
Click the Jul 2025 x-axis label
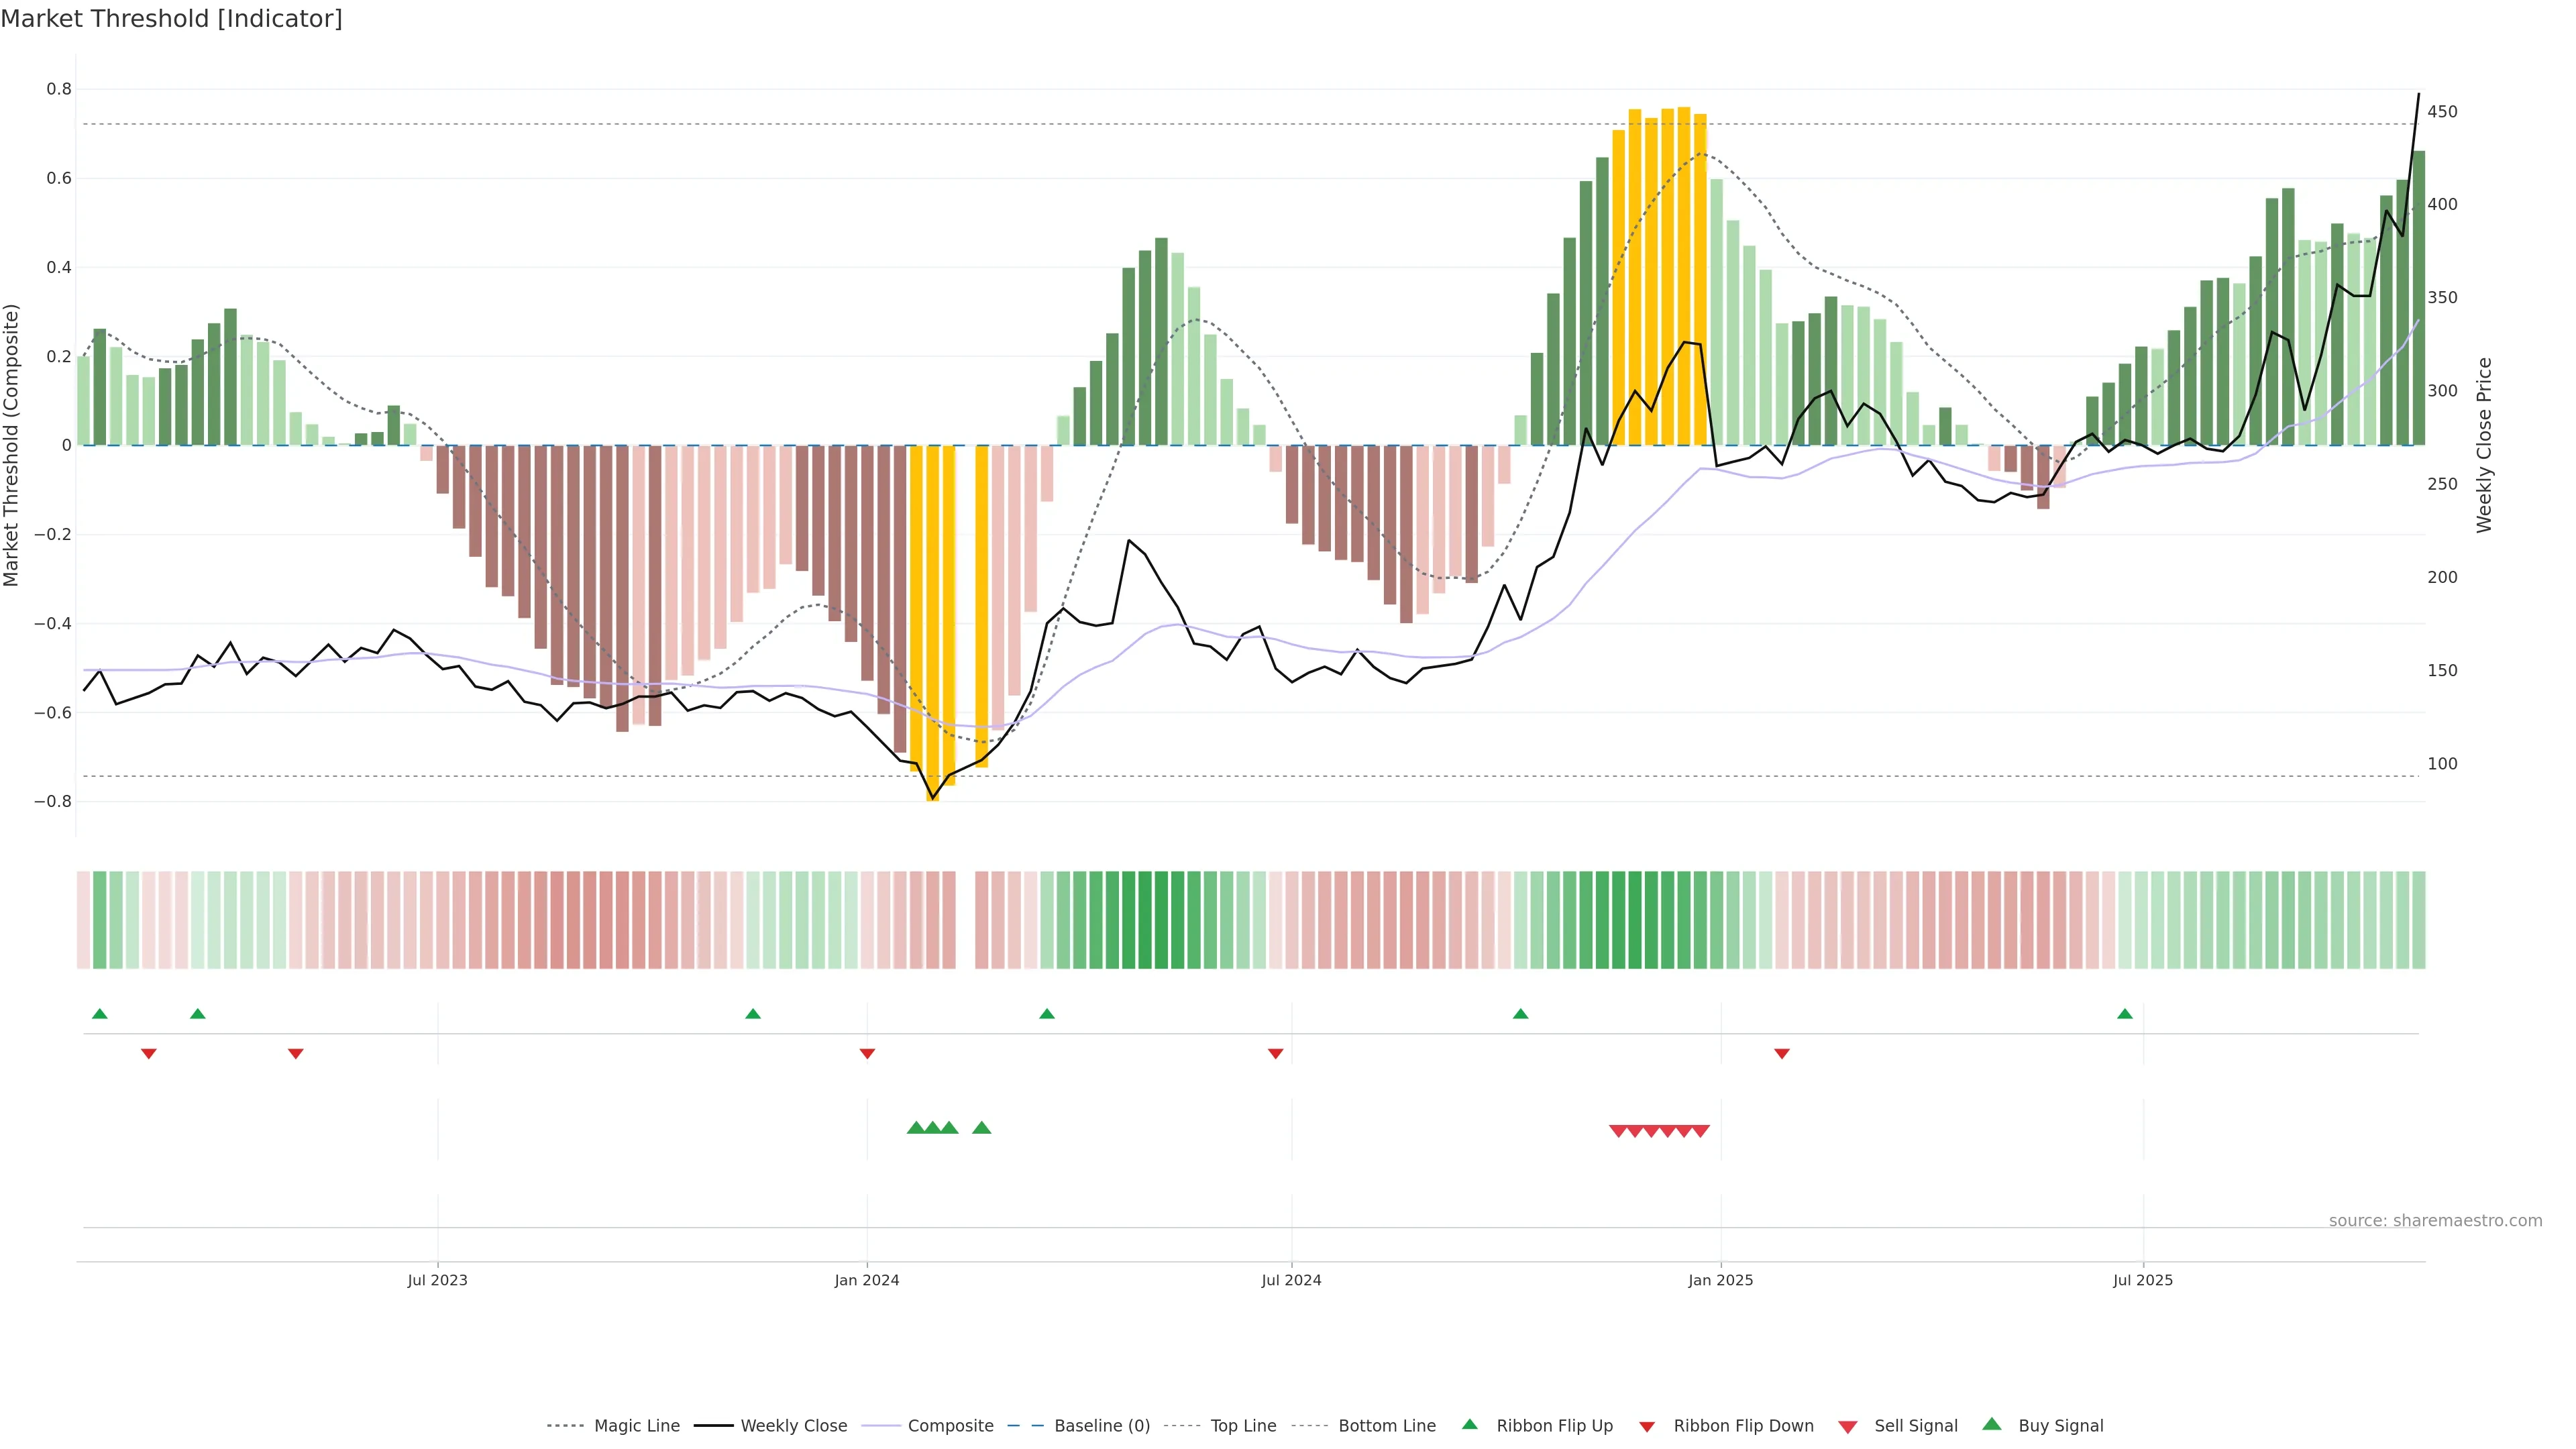(2143, 1280)
